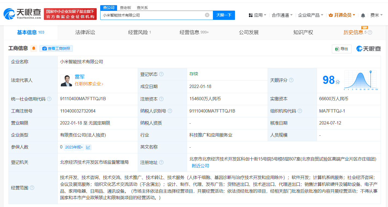Click the help icon beside 注册地址
The width and height of the screenshot is (388, 207).
point(161,162)
